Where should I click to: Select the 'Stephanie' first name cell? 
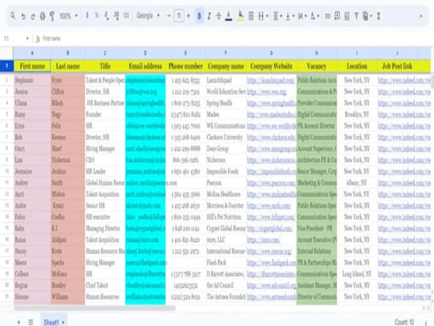[x=32, y=80]
